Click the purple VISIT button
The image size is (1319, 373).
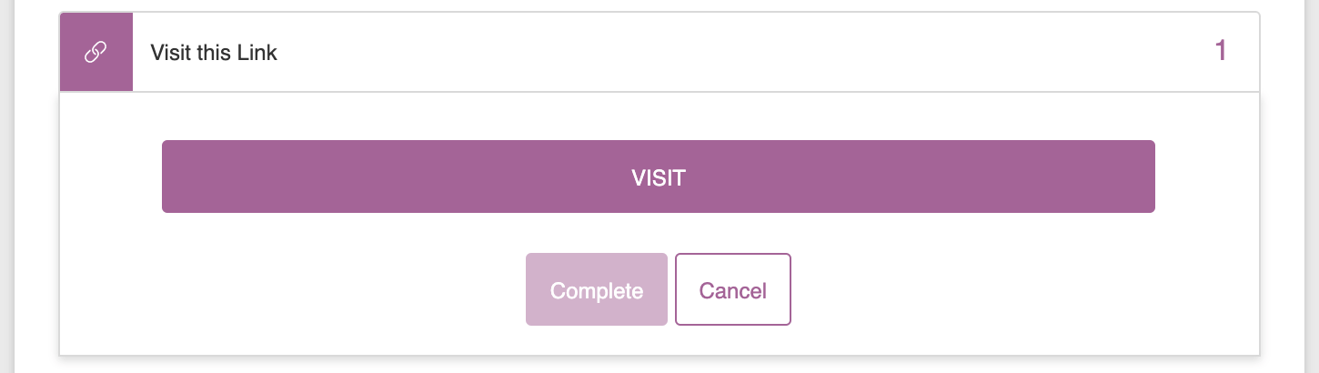(659, 176)
